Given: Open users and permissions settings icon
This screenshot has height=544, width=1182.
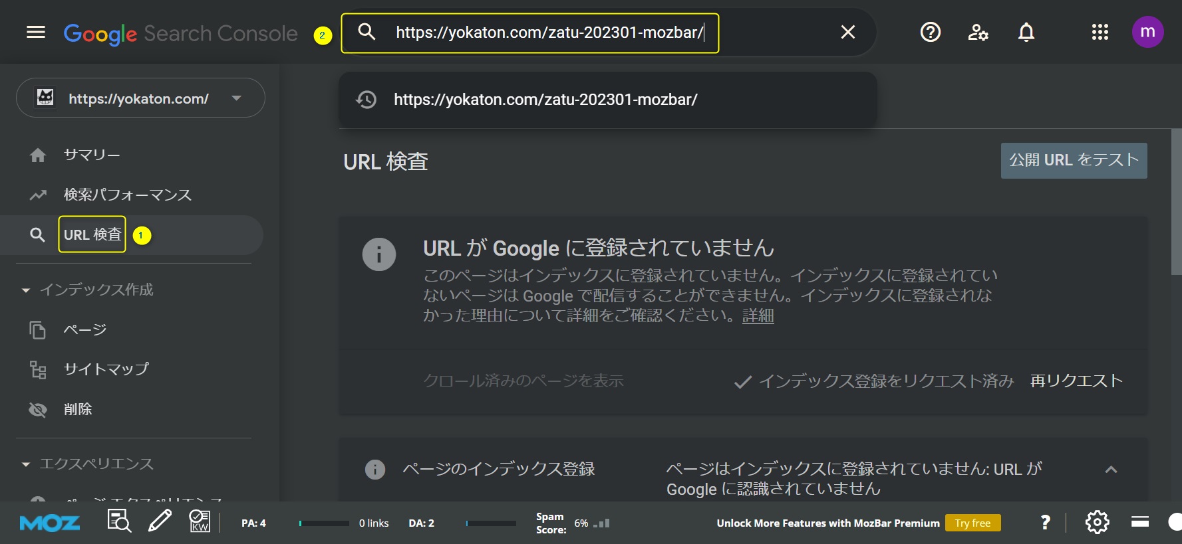Looking at the screenshot, I should (x=978, y=32).
